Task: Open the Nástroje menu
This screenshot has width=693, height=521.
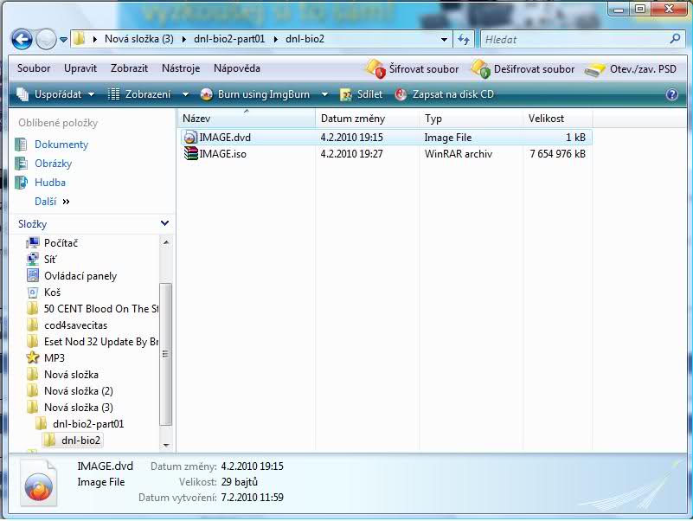Action: [x=181, y=68]
